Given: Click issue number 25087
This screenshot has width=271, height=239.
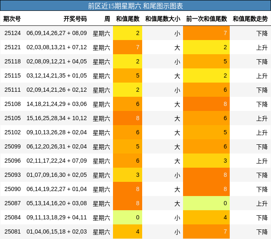Looking at the screenshot, I should tap(13, 203).
